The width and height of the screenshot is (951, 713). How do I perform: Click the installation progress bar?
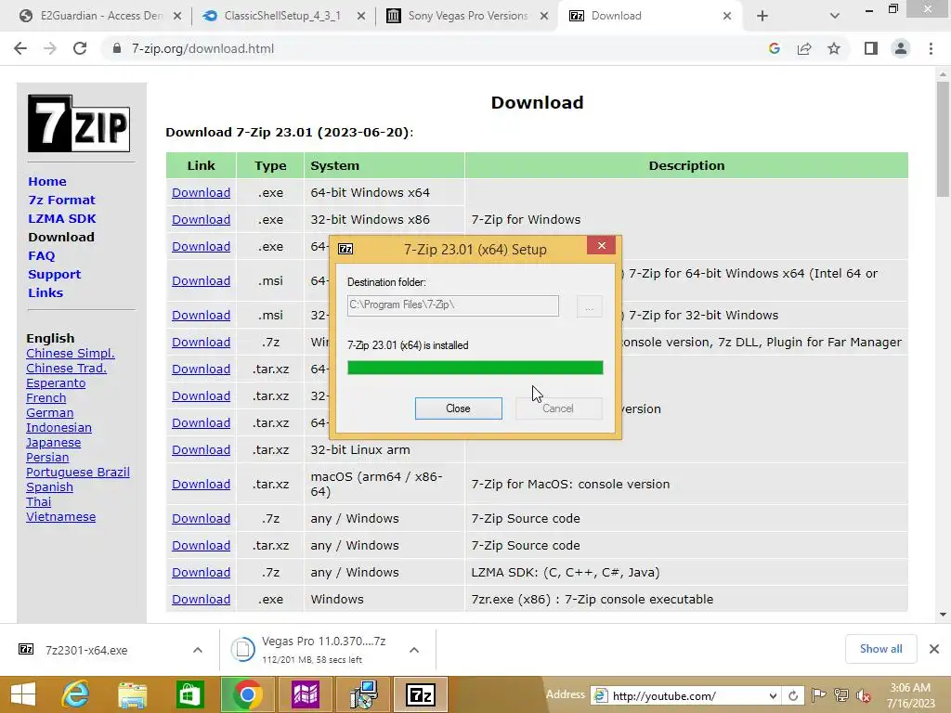point(475,368)
